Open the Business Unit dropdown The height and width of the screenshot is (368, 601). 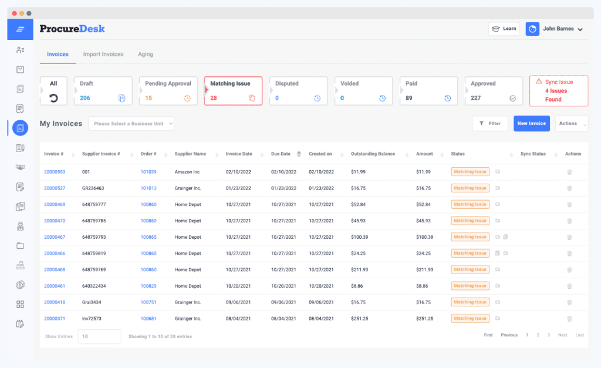point(131,124)
